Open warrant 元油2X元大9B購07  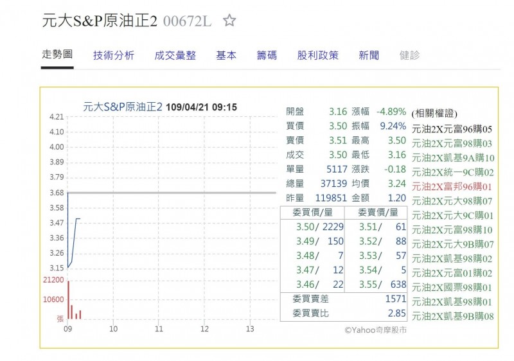pyautogui.click(x=452, y=244)
